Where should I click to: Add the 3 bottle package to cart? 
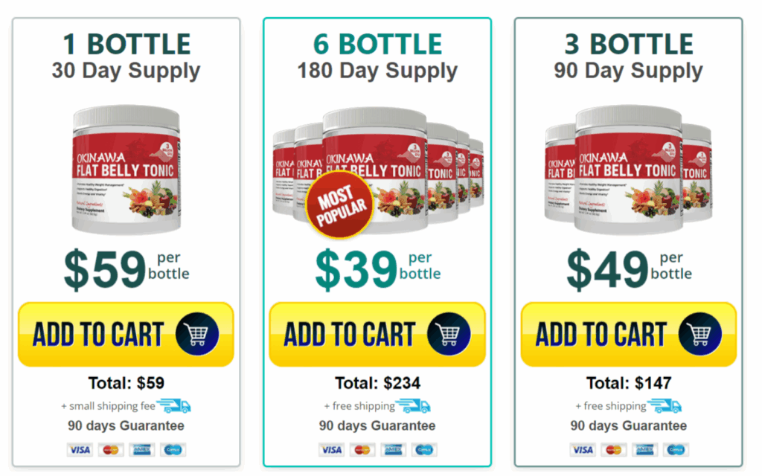[x=628, y=334]
